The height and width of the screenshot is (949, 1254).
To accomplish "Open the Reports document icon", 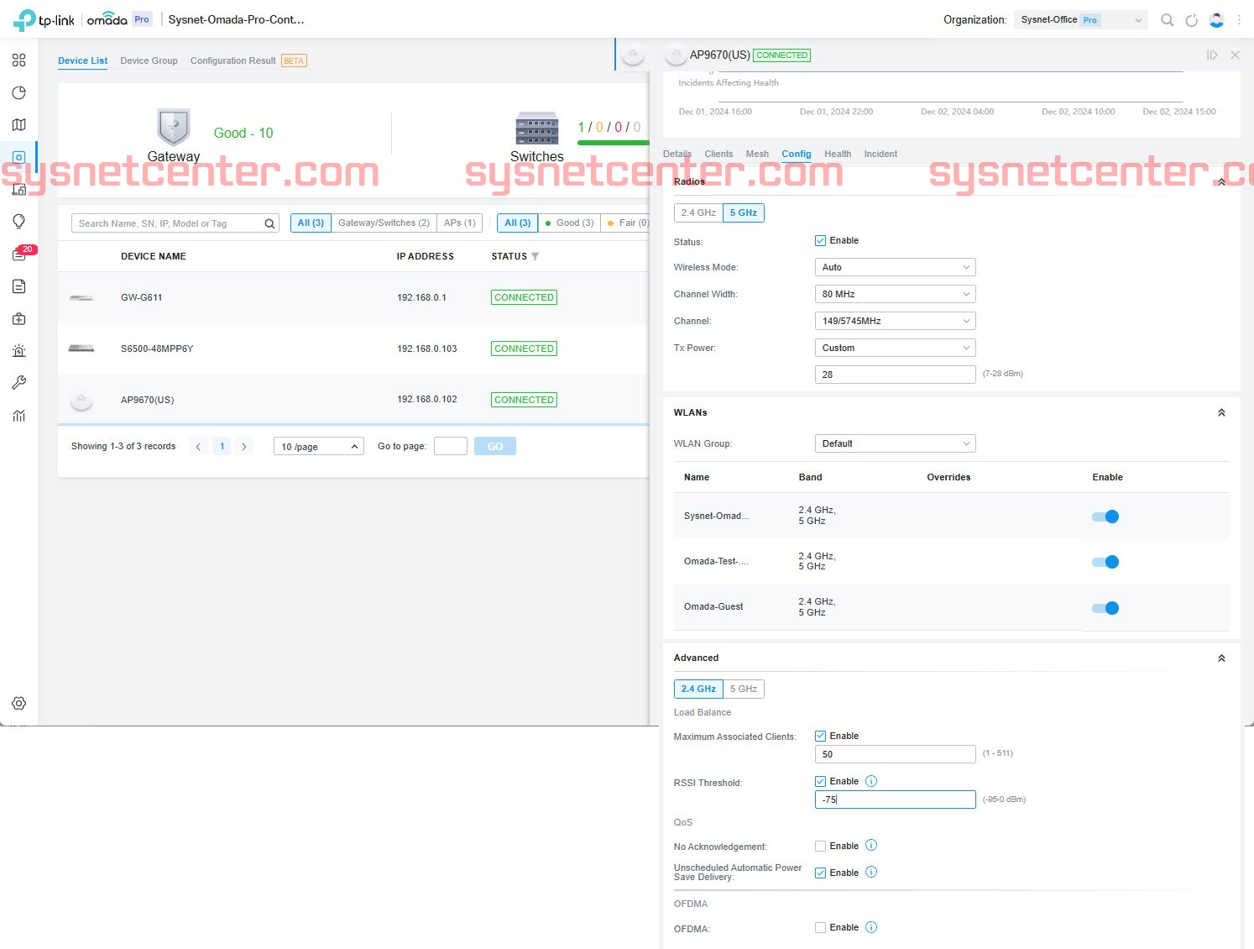I will tap(18, 286).
